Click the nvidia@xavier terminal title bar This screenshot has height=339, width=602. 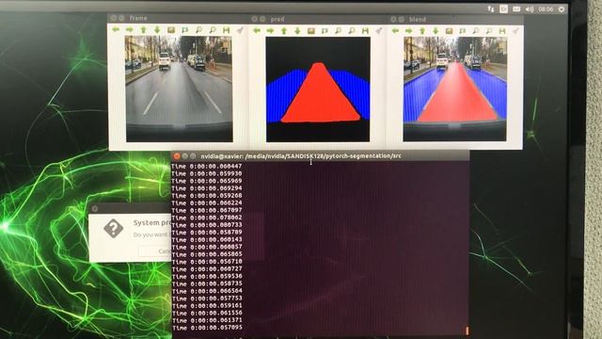[x=320, y=156]
